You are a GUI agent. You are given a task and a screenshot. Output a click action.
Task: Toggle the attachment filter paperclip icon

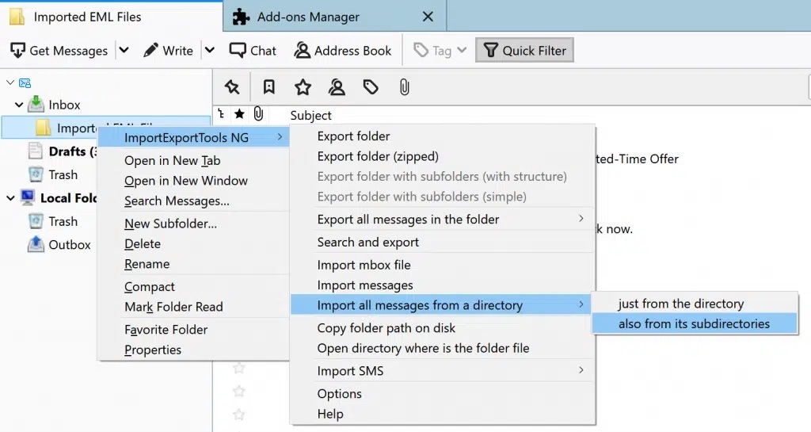click(405, 87)
